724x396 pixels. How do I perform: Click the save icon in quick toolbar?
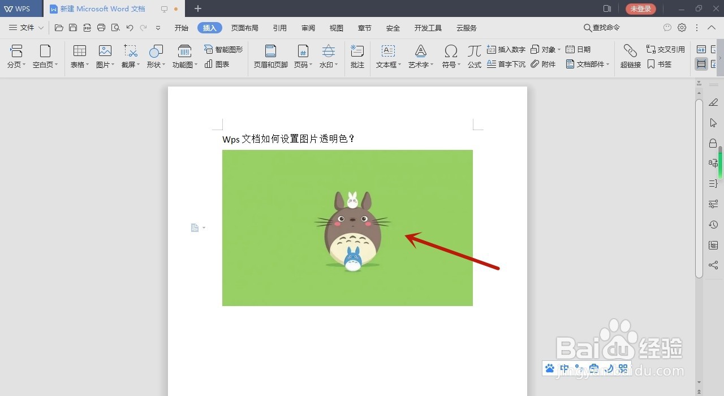(73, 28)
